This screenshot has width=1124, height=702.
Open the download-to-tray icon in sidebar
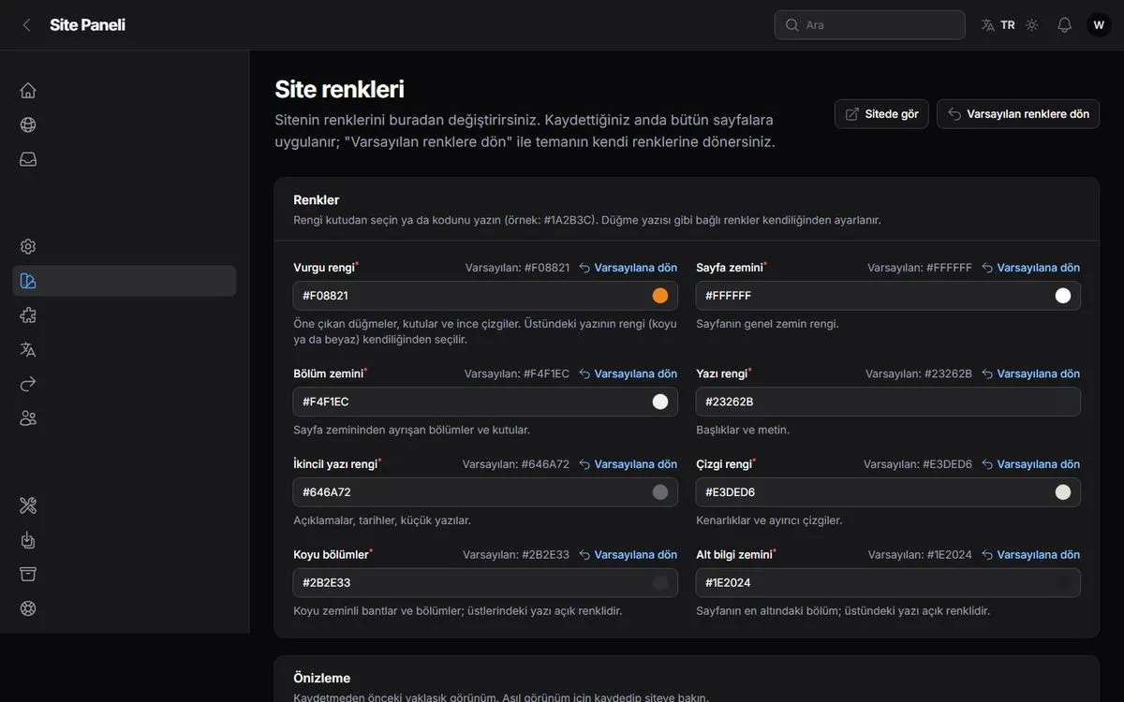click(28, 540)
